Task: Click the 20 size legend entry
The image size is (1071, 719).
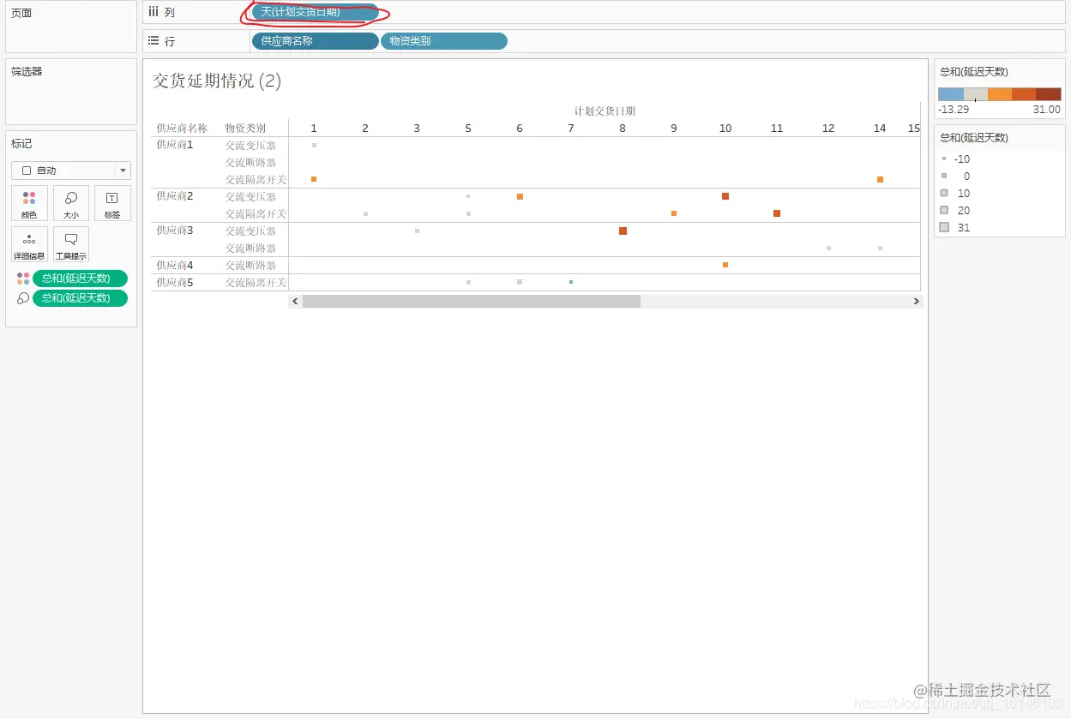Action: pos(956,211)
